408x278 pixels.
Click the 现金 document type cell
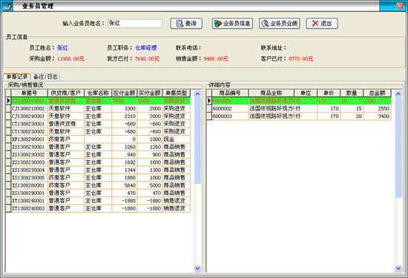177,139
